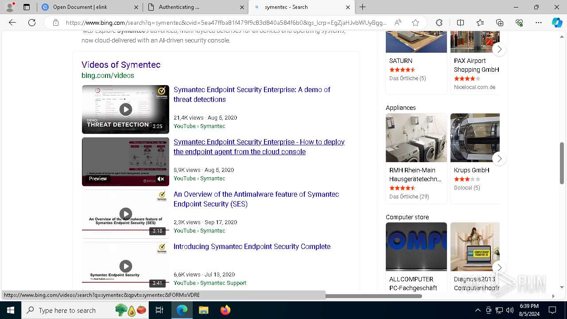Click the horizontal scrollbar thumb
The width and height of the screenshot is (567, 319).
click(373, 296)
